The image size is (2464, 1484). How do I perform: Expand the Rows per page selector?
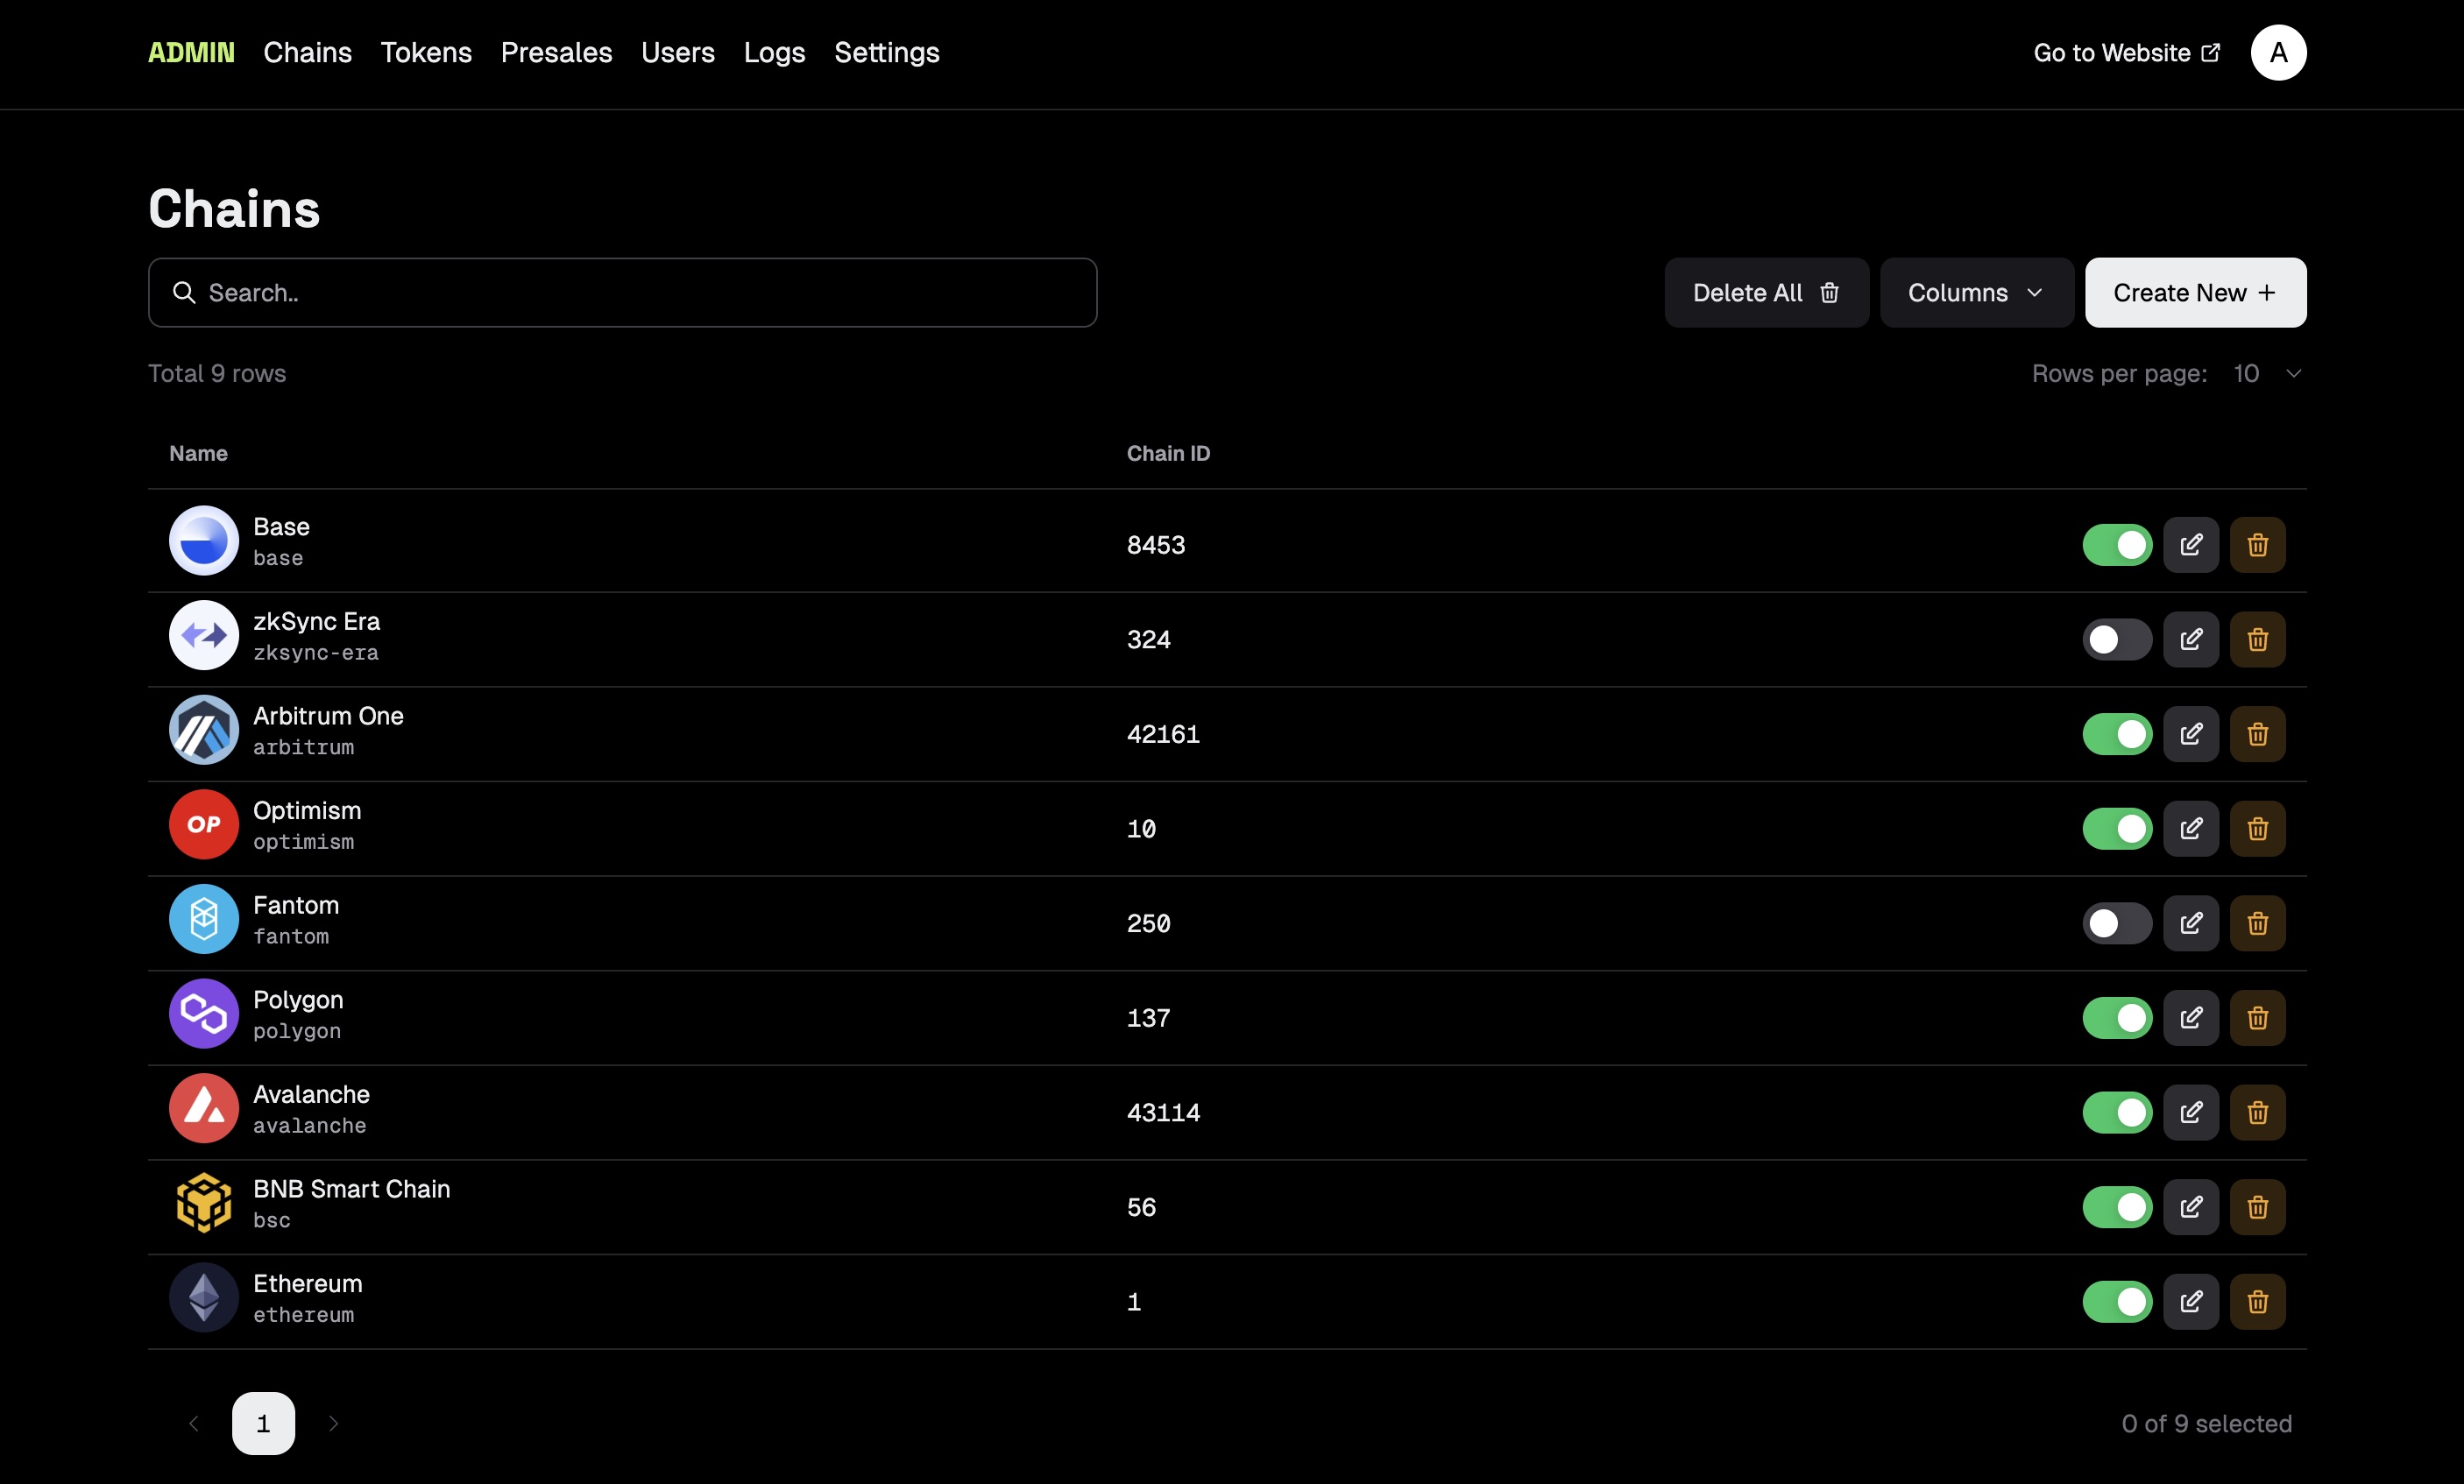2267,374
